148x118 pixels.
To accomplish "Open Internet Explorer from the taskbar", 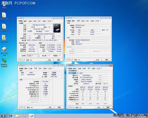I will [10, 116].
